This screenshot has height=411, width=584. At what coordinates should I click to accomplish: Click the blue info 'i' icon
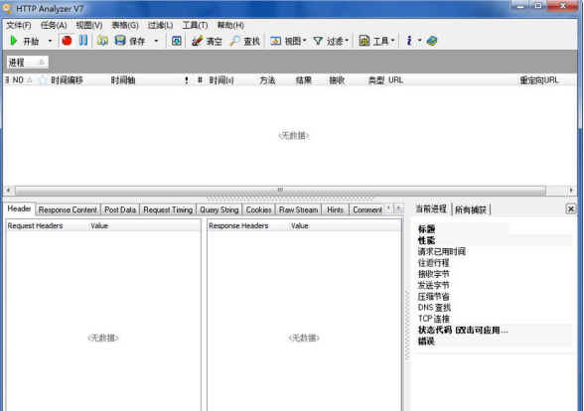pyautogui.click(x=409, y=41)
